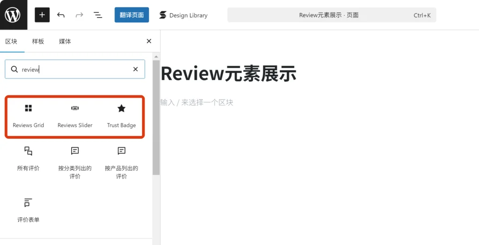The width and height of the screenshot is (479, 245).
Task: Undo the last change
Action: pos(61,15)
